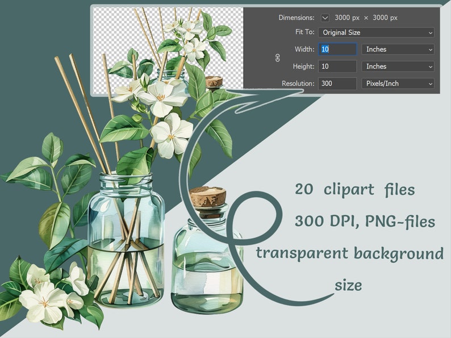Open the Fit To Original Size dropdown
This screenshot has width=451, height=338.
376,32
